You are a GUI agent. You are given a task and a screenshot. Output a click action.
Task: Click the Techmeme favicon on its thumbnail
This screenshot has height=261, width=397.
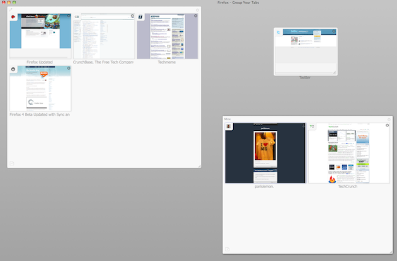point(141,17)
